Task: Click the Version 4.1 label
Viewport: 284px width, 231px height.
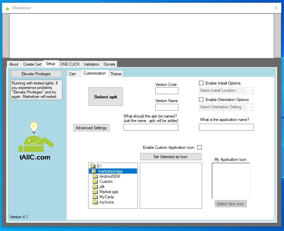Action: pos(19,217)
